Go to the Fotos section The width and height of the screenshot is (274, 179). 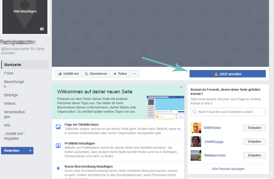pyautogui.click(x=9, y=73)
